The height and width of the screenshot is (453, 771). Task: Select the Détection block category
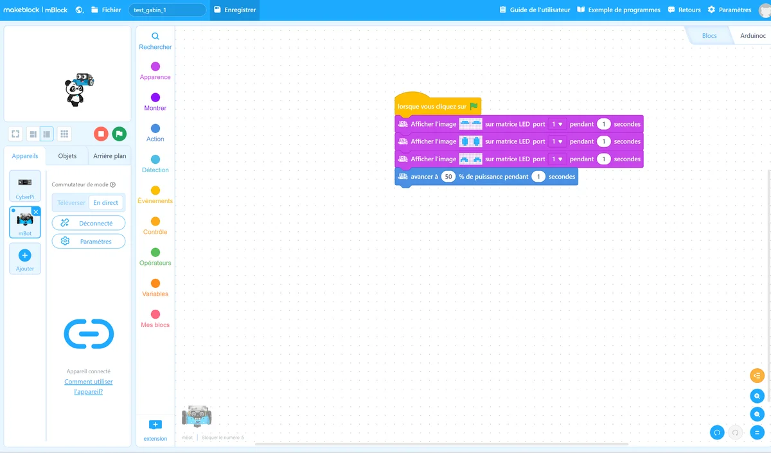[x=155, y=164]
